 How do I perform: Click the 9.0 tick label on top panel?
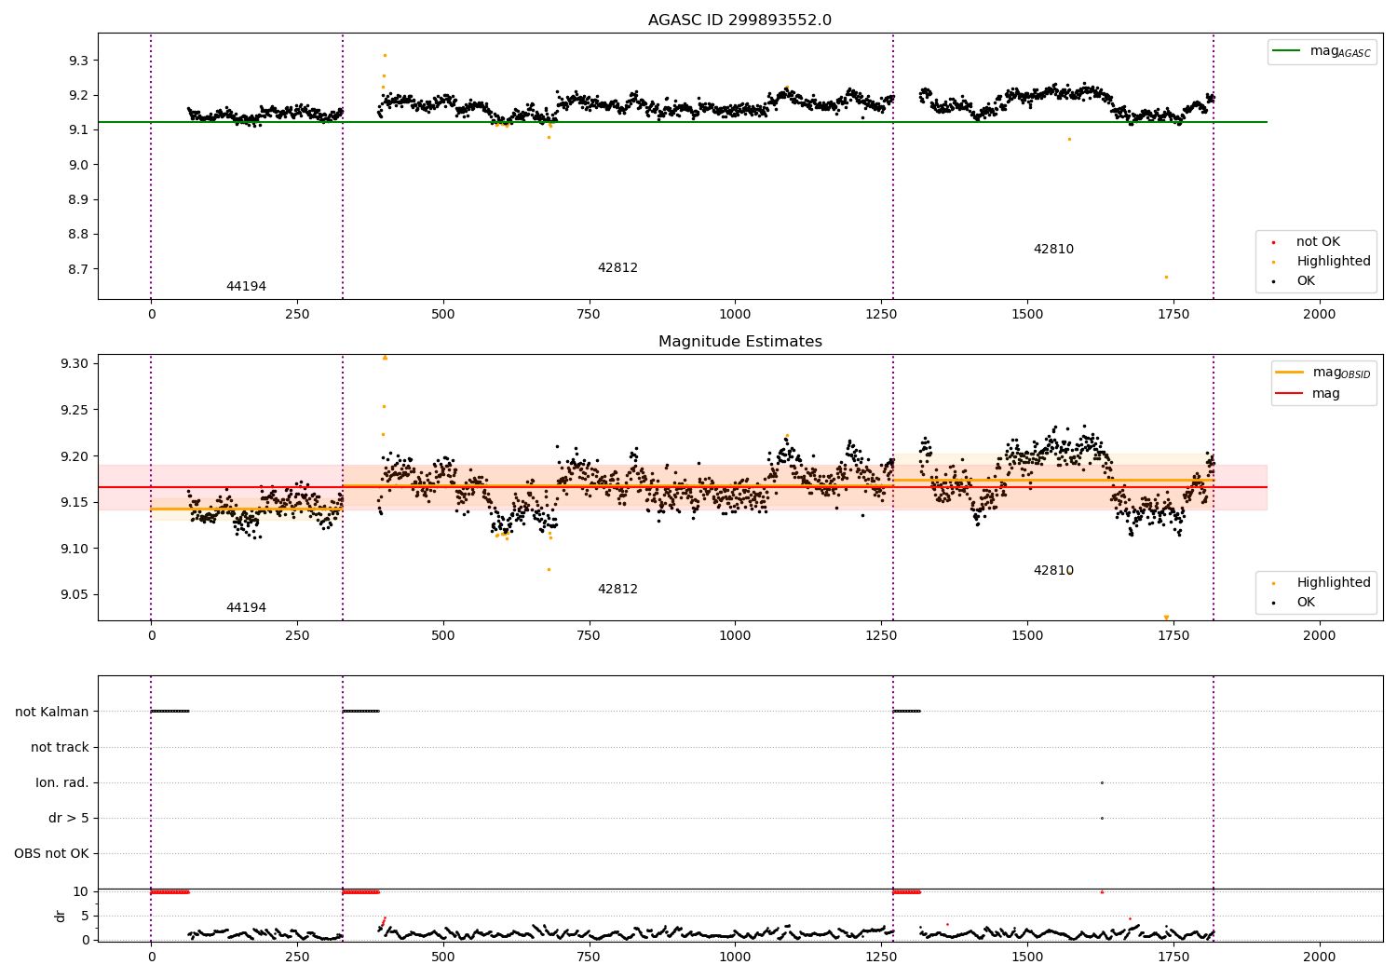point(78,165)
